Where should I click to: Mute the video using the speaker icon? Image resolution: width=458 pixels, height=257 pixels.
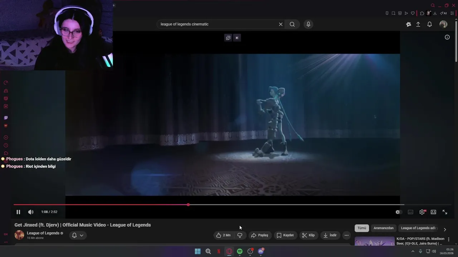[31, 212]
